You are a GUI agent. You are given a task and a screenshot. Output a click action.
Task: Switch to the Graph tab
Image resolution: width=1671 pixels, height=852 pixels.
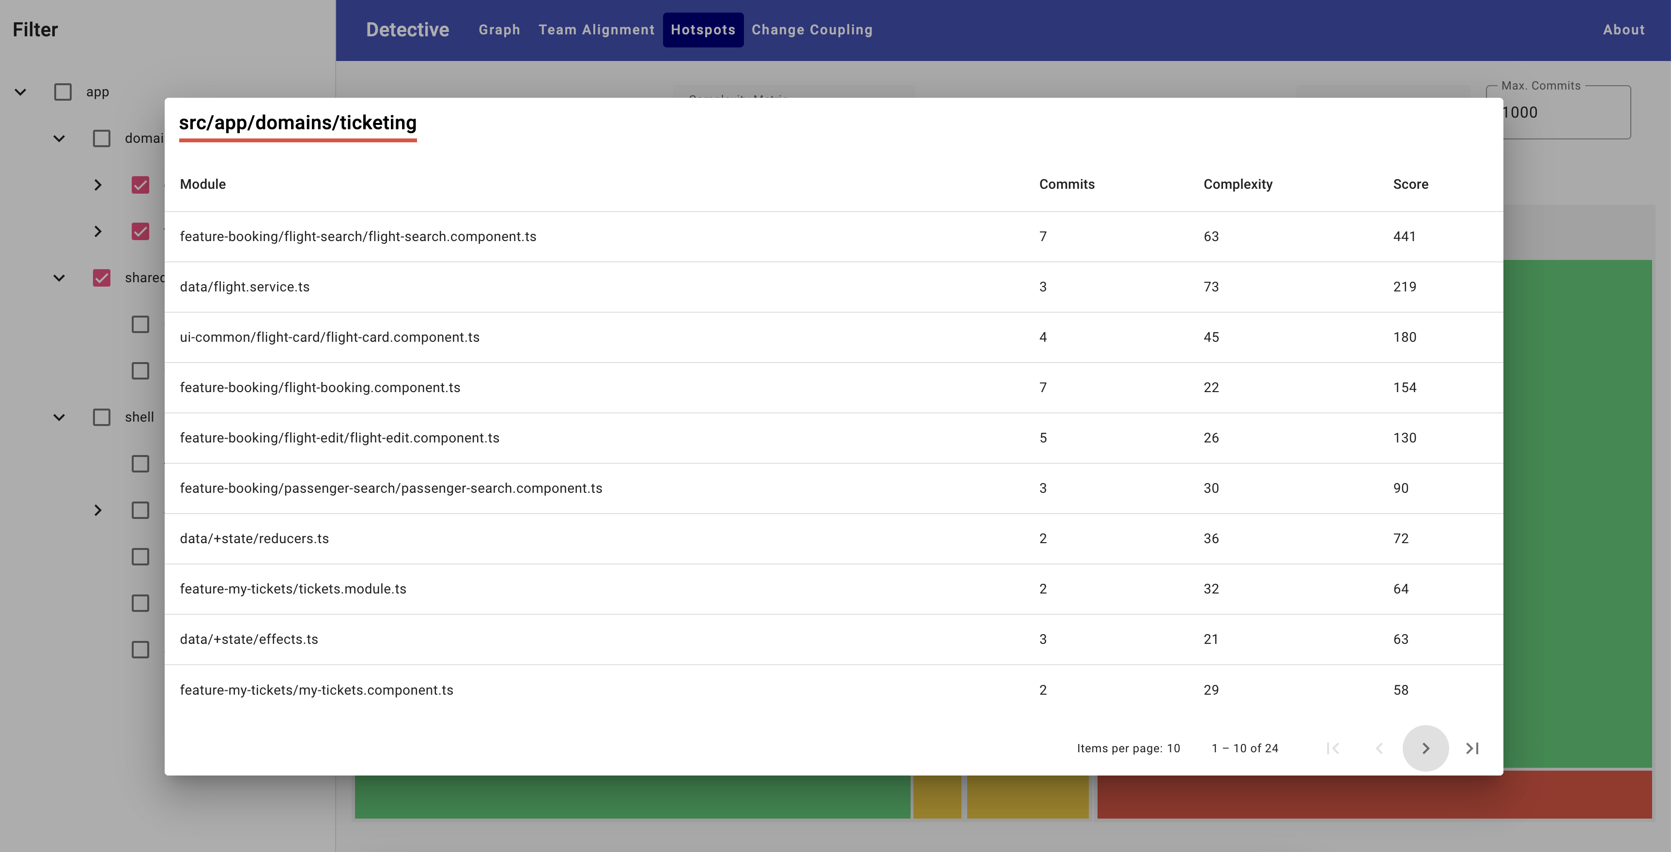499,30
